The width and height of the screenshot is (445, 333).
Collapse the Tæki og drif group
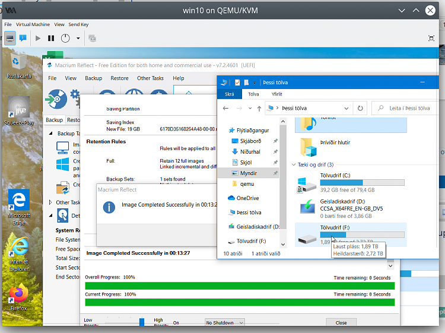point(294,164)
